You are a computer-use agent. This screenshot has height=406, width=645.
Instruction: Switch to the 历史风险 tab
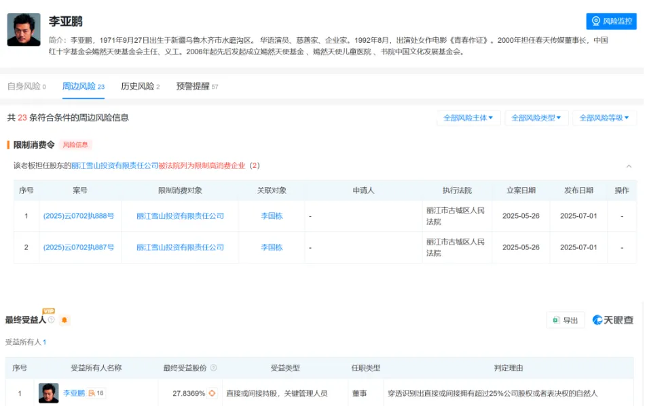pos(141,86)
